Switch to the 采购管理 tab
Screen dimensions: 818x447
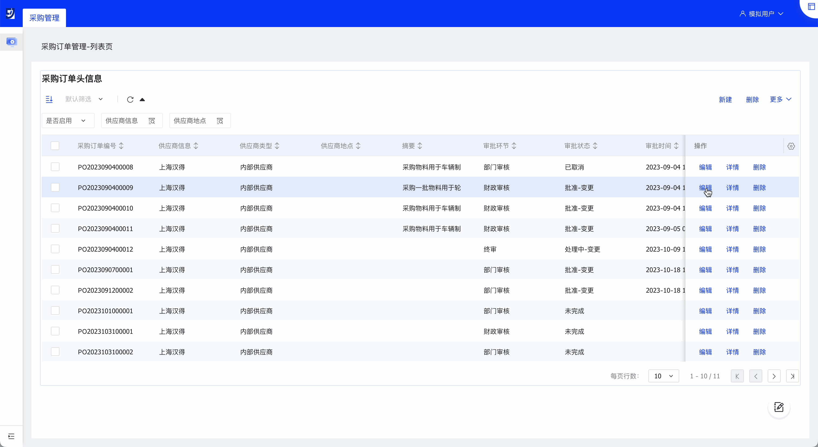[x=44, y=18]
